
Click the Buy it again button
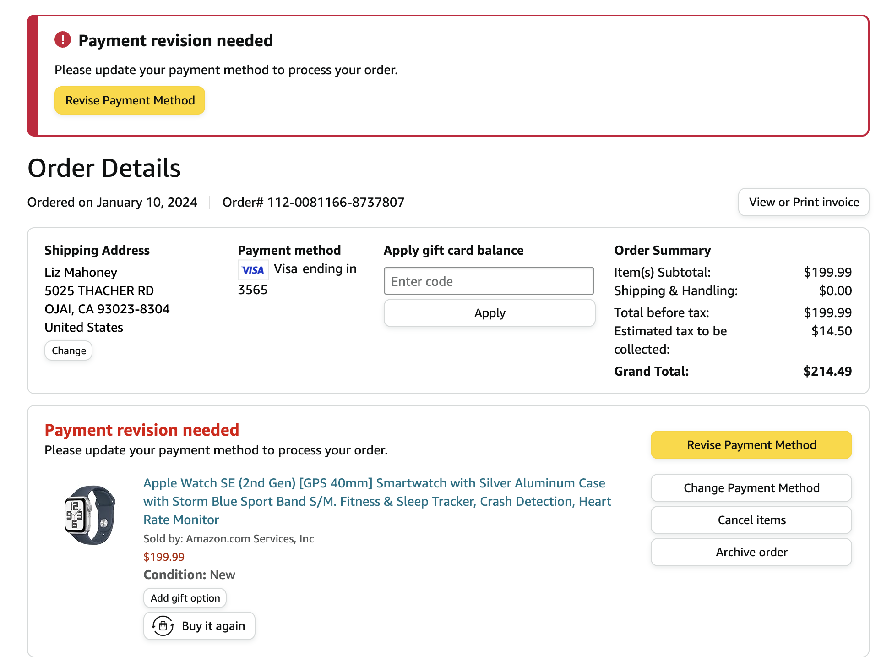click(x=199, y=626)
